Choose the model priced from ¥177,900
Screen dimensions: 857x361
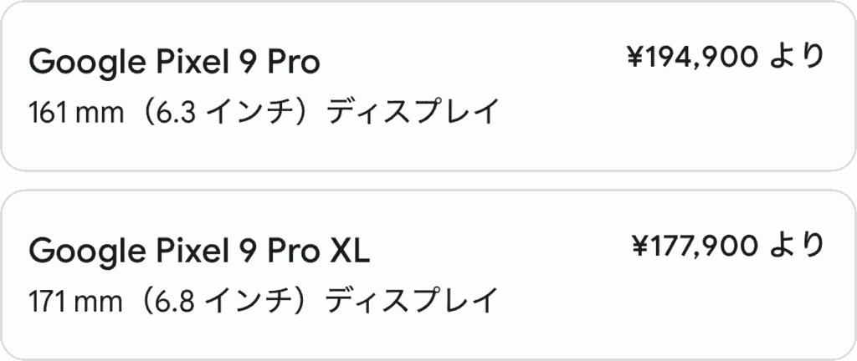[x=428, y=275]
